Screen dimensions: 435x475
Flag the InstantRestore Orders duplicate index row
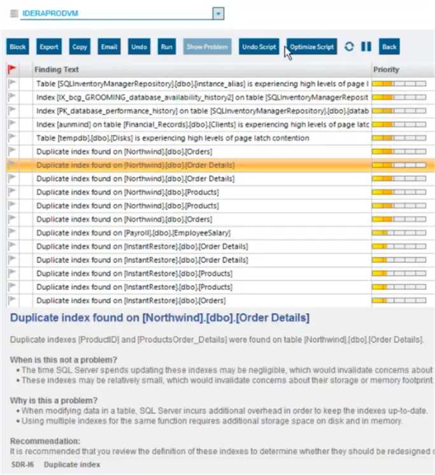point(12,300)
